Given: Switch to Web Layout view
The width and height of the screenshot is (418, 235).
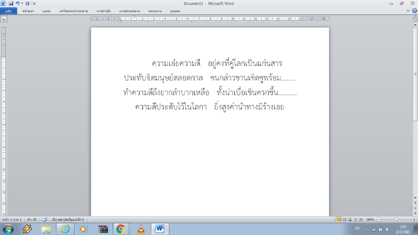Looking at the screenshot, I should pyautogui.click(x=349, y=219).
